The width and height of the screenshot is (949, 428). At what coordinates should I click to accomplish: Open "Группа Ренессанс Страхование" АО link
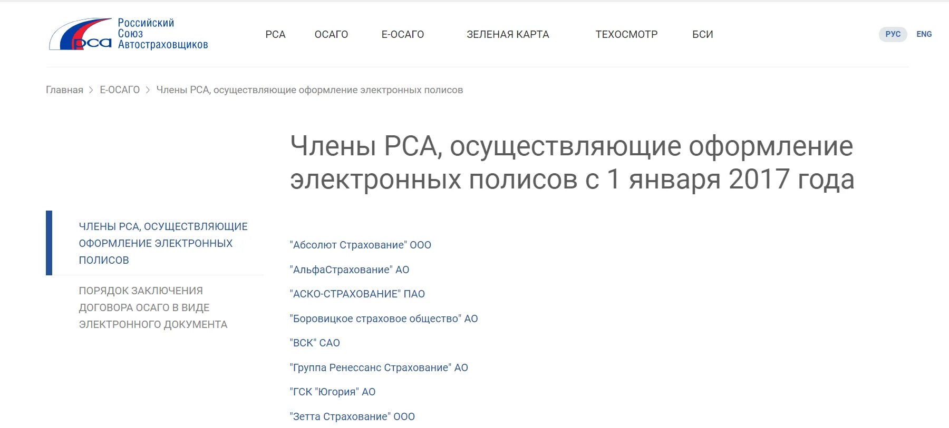click(x=379, y=367)
